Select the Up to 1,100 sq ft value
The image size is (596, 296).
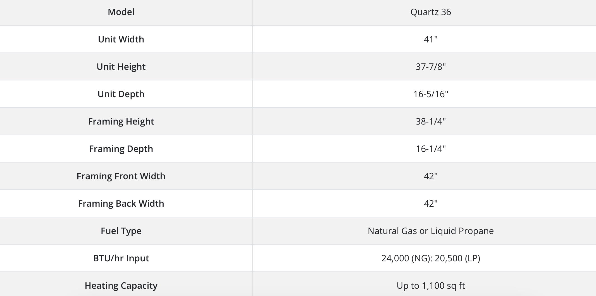(x=431, y=286)
